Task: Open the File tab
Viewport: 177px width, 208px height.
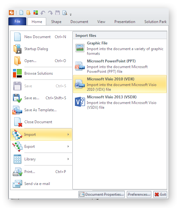Action: coord(17,21)
